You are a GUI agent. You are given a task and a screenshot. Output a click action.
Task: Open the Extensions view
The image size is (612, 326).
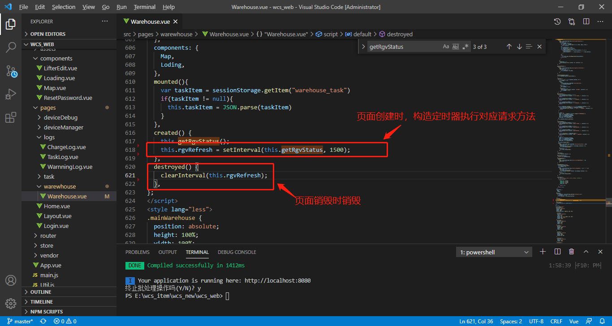click(x=11, y=117)
